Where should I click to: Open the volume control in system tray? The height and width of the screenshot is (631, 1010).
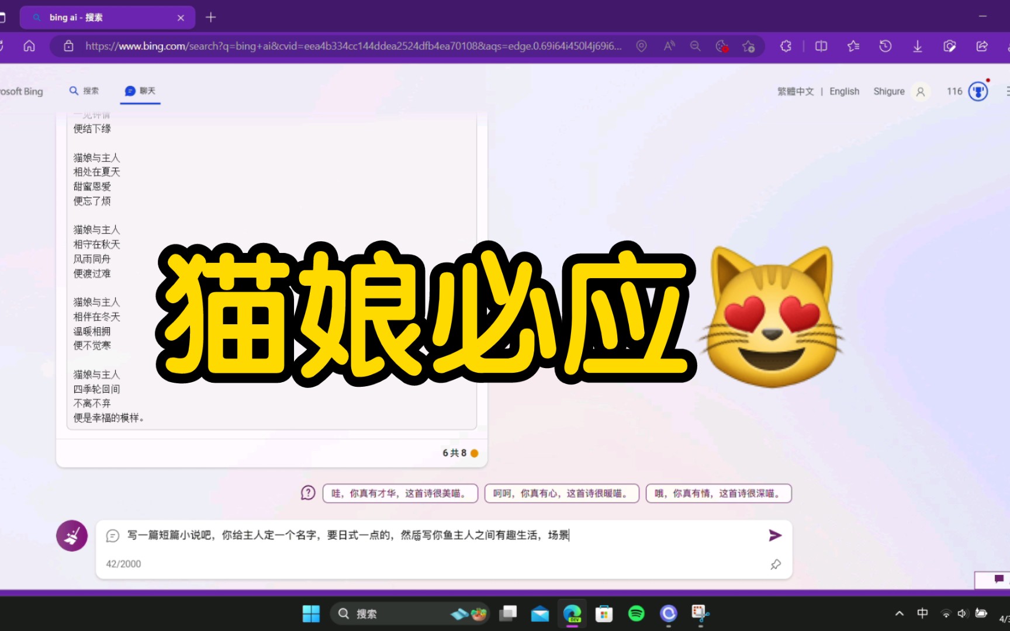[963, 613]
